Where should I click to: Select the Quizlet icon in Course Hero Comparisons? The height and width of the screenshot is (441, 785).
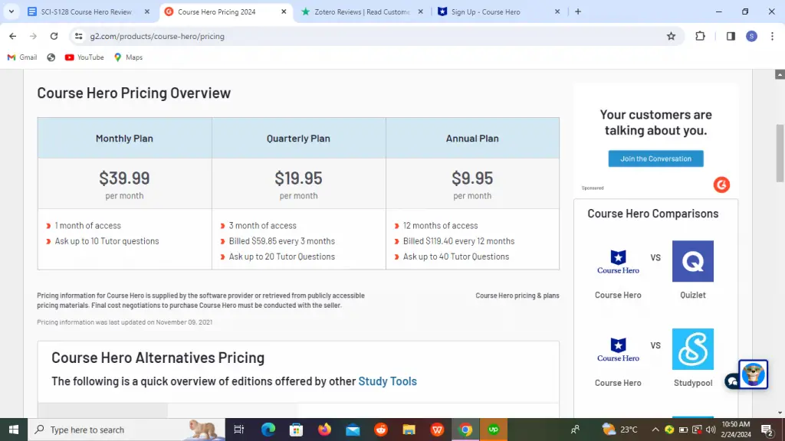point(692,261)
